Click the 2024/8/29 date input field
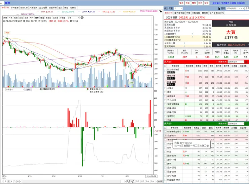 [x=235, y=8]
